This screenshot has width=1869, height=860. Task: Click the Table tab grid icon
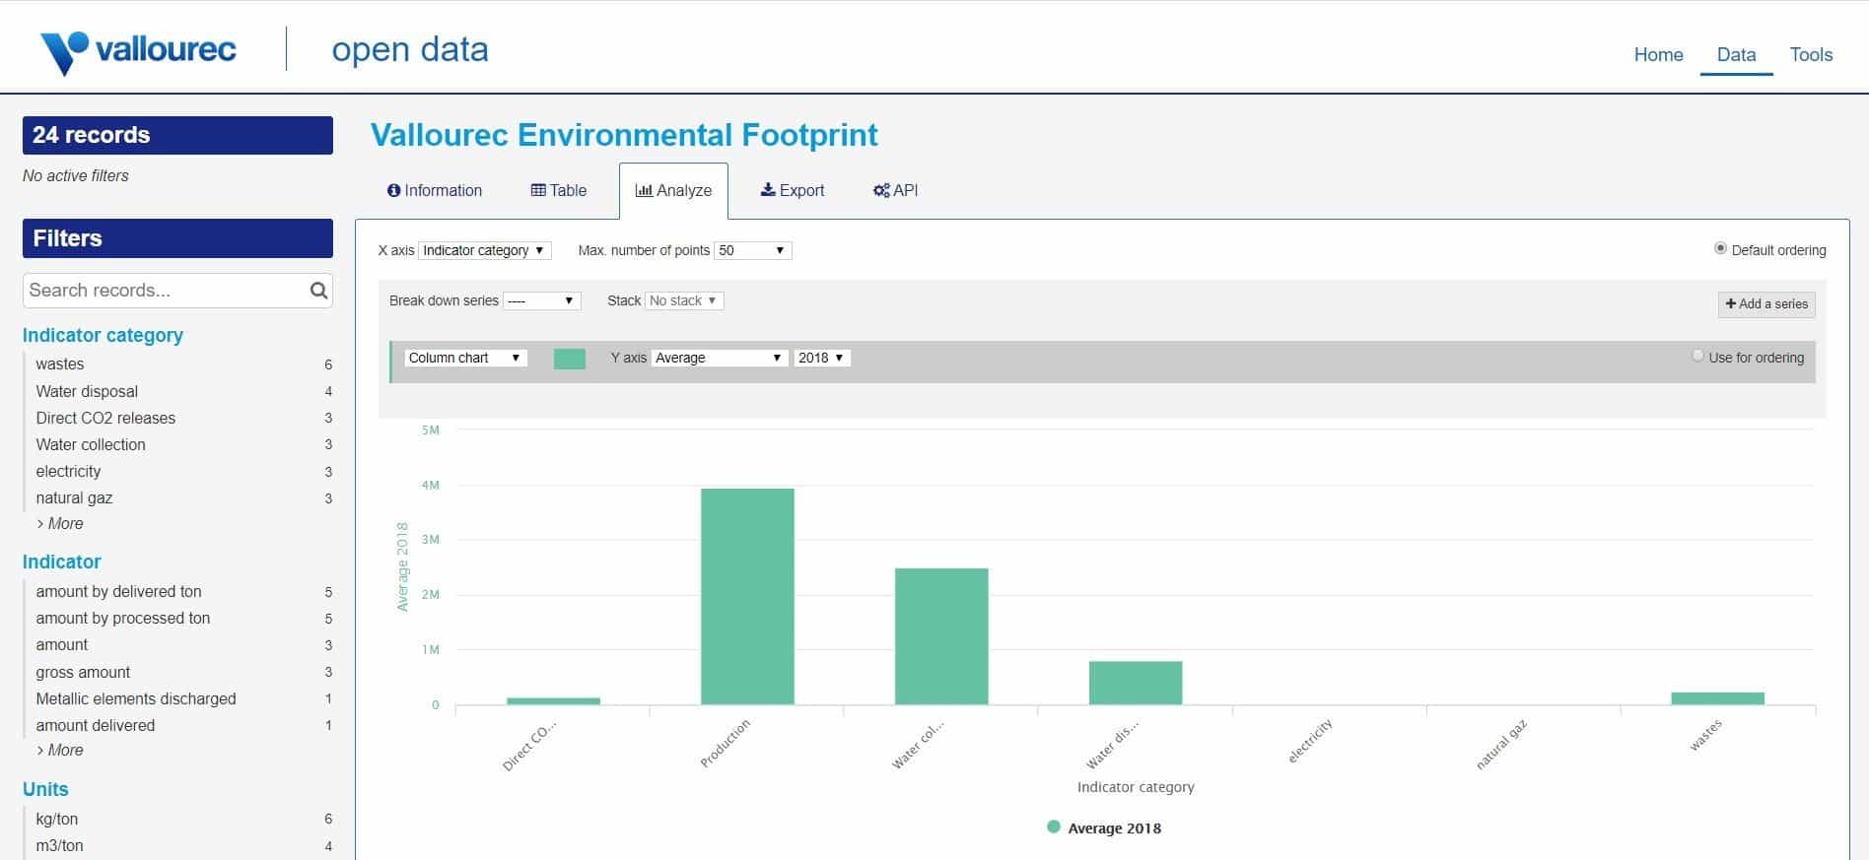(x=538, y=190)
